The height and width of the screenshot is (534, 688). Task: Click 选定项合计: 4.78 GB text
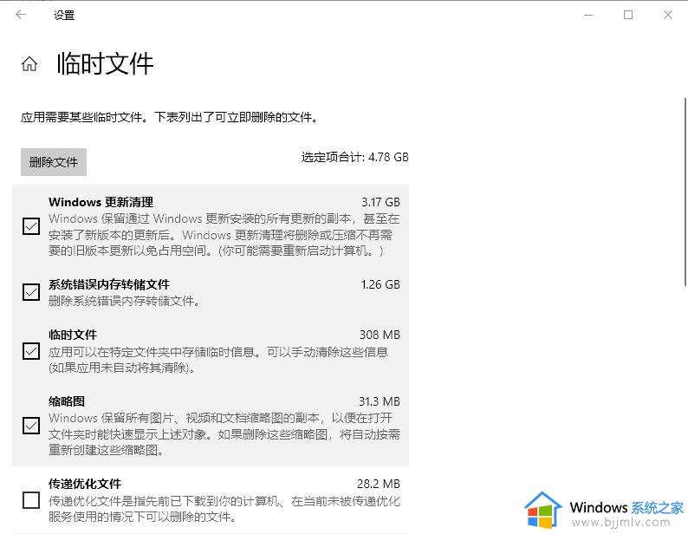click(355, 157)
